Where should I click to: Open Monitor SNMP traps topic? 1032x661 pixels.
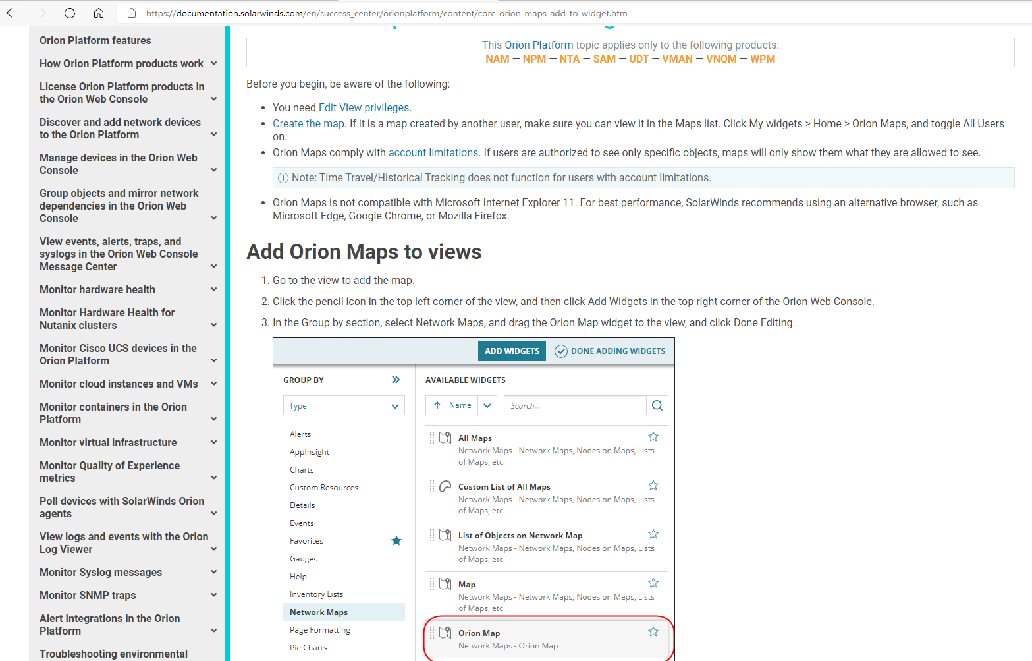pyautogui.click(x=88, y=595)
